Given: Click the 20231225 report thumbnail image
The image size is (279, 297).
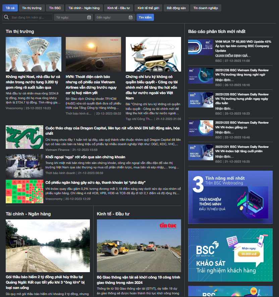Looking at the screenshot, I should pos(201,100).
